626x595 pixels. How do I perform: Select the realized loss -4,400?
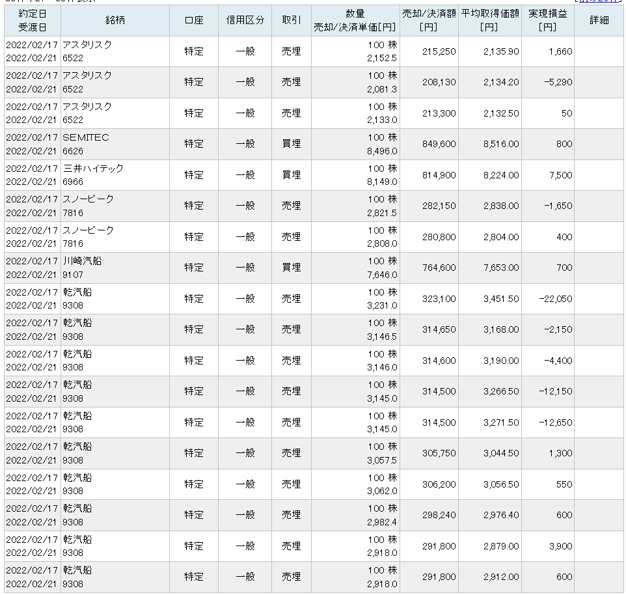point(558,361)
